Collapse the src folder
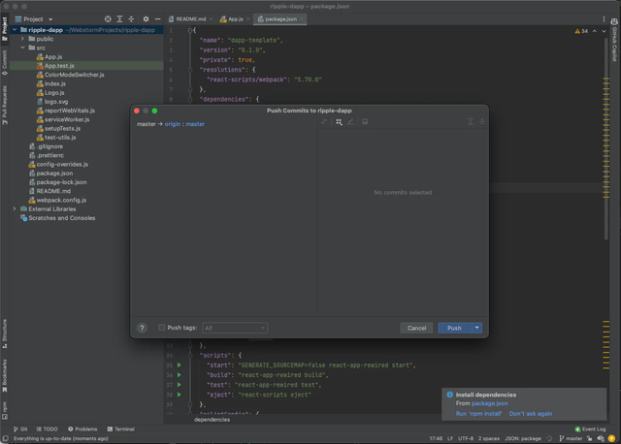Image resolution: width=621 pixels, height=444 pixels. point(22,48)
